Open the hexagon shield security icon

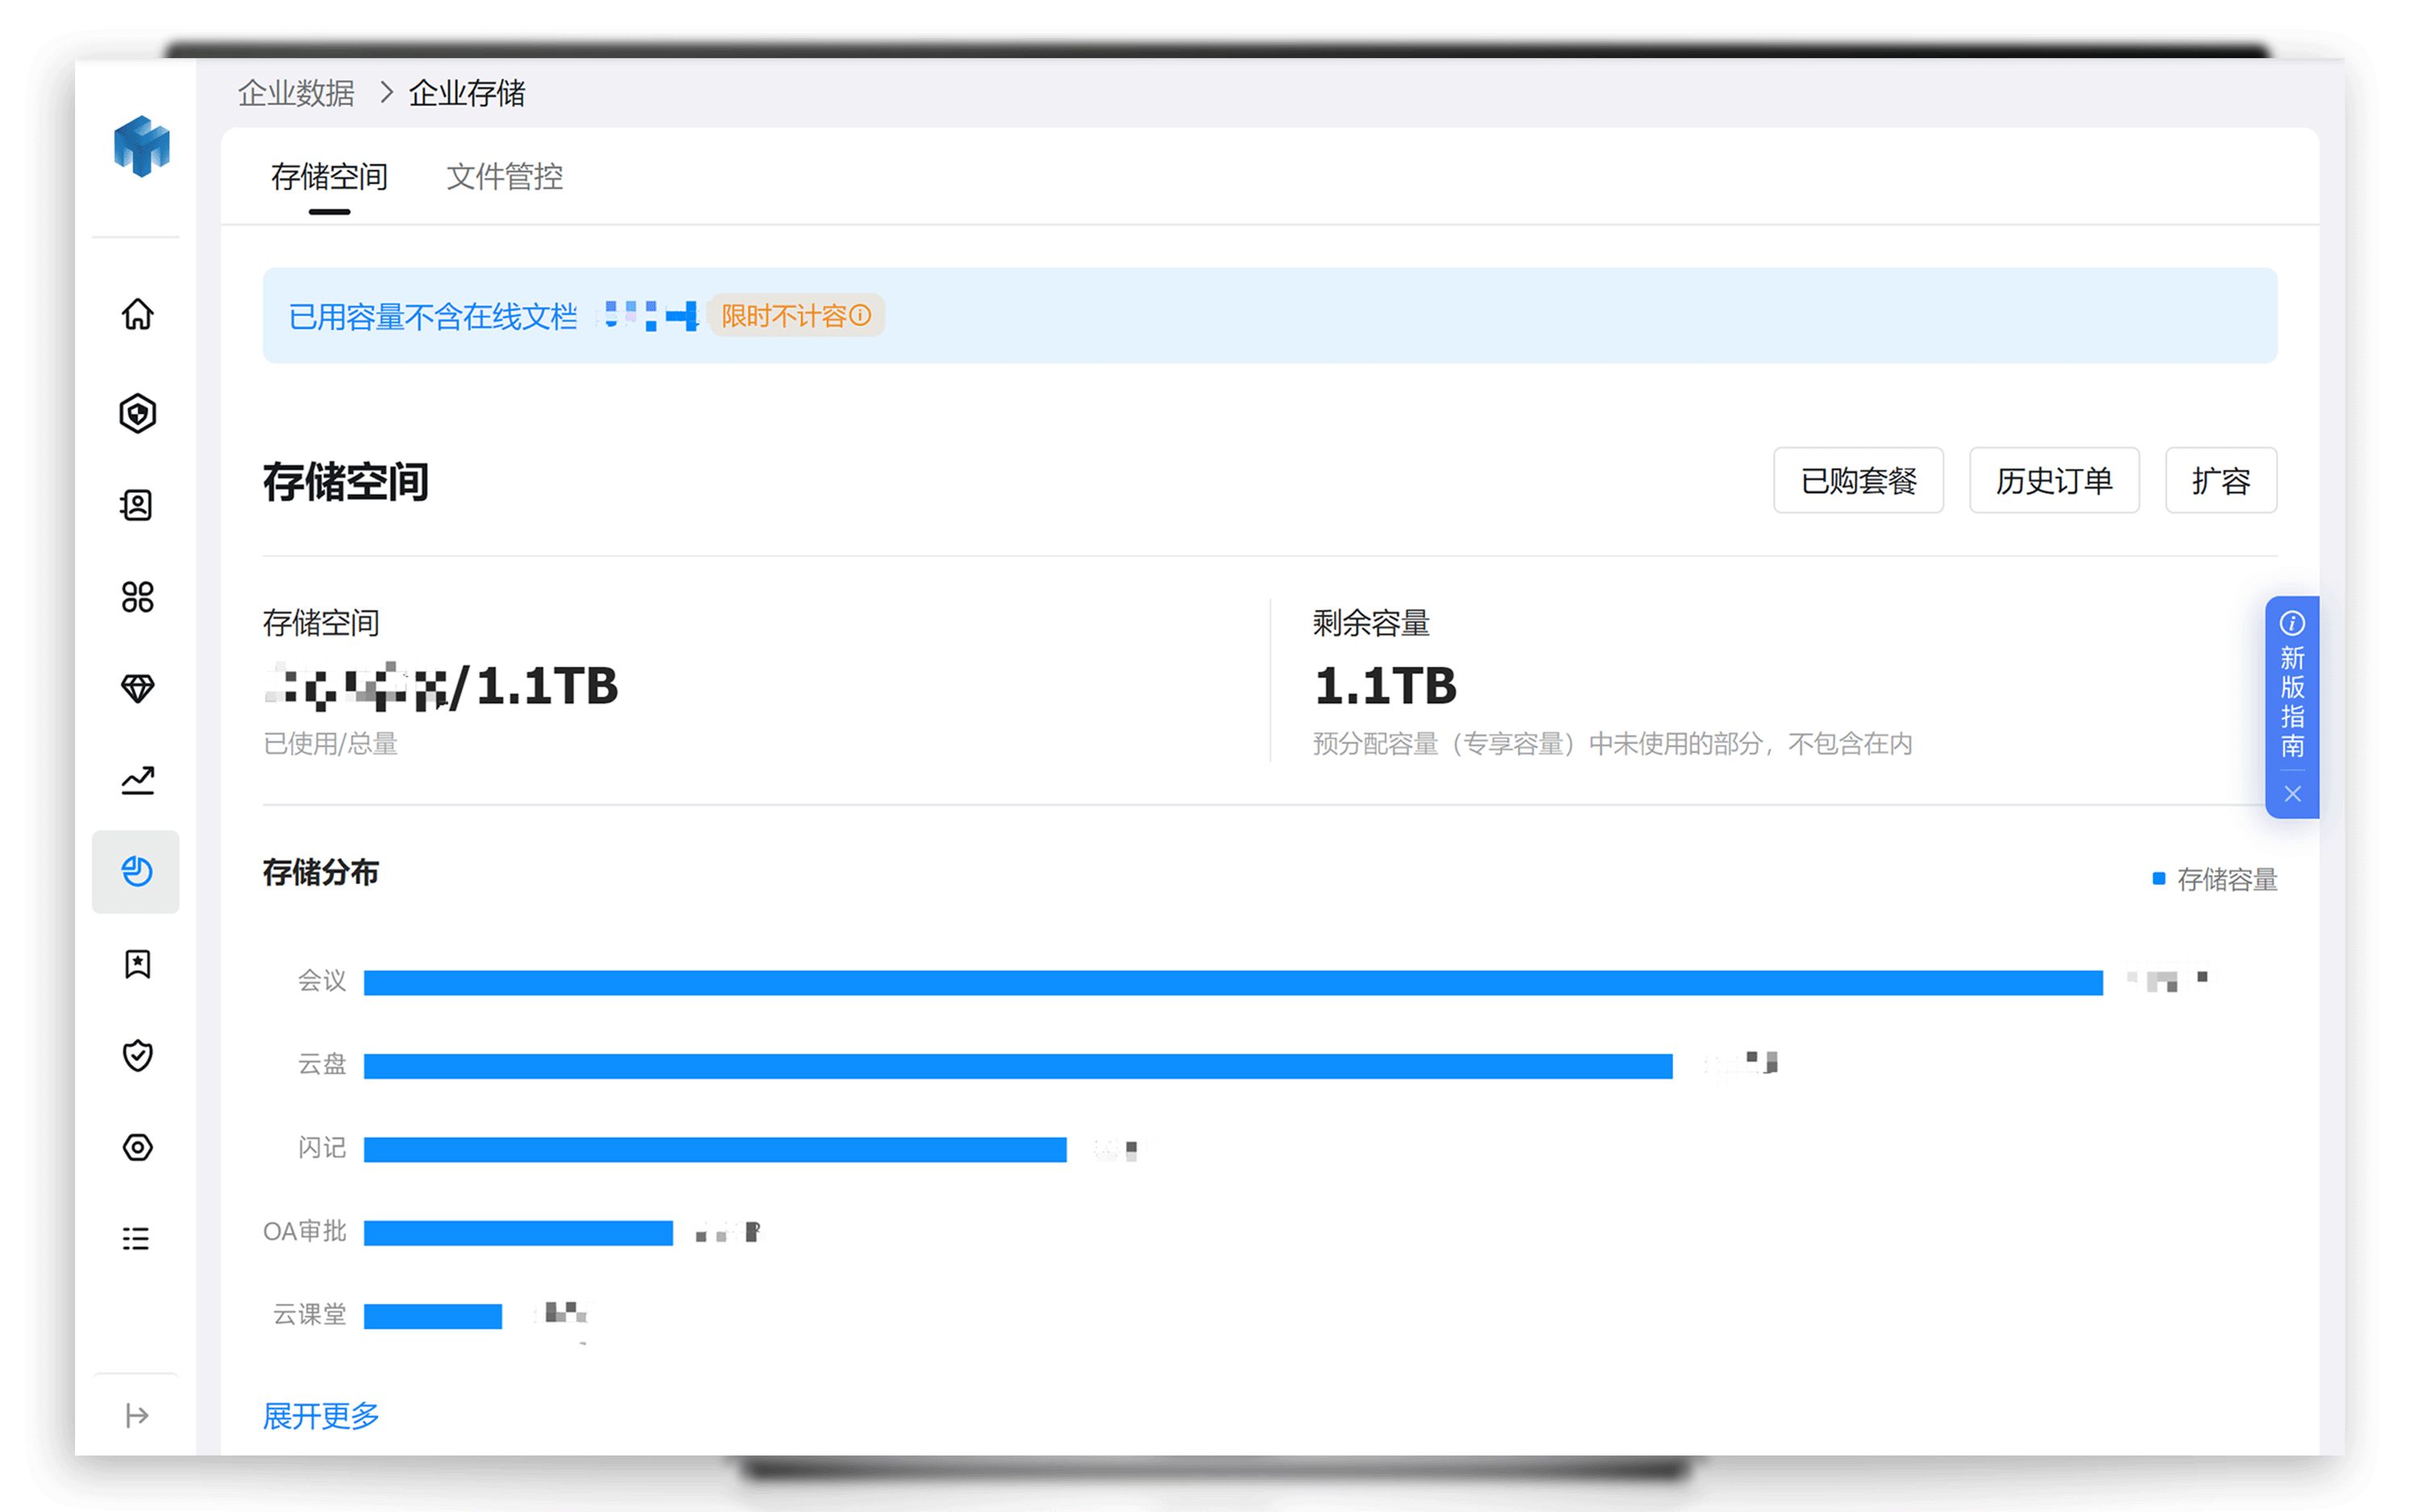tap(137, 413)
